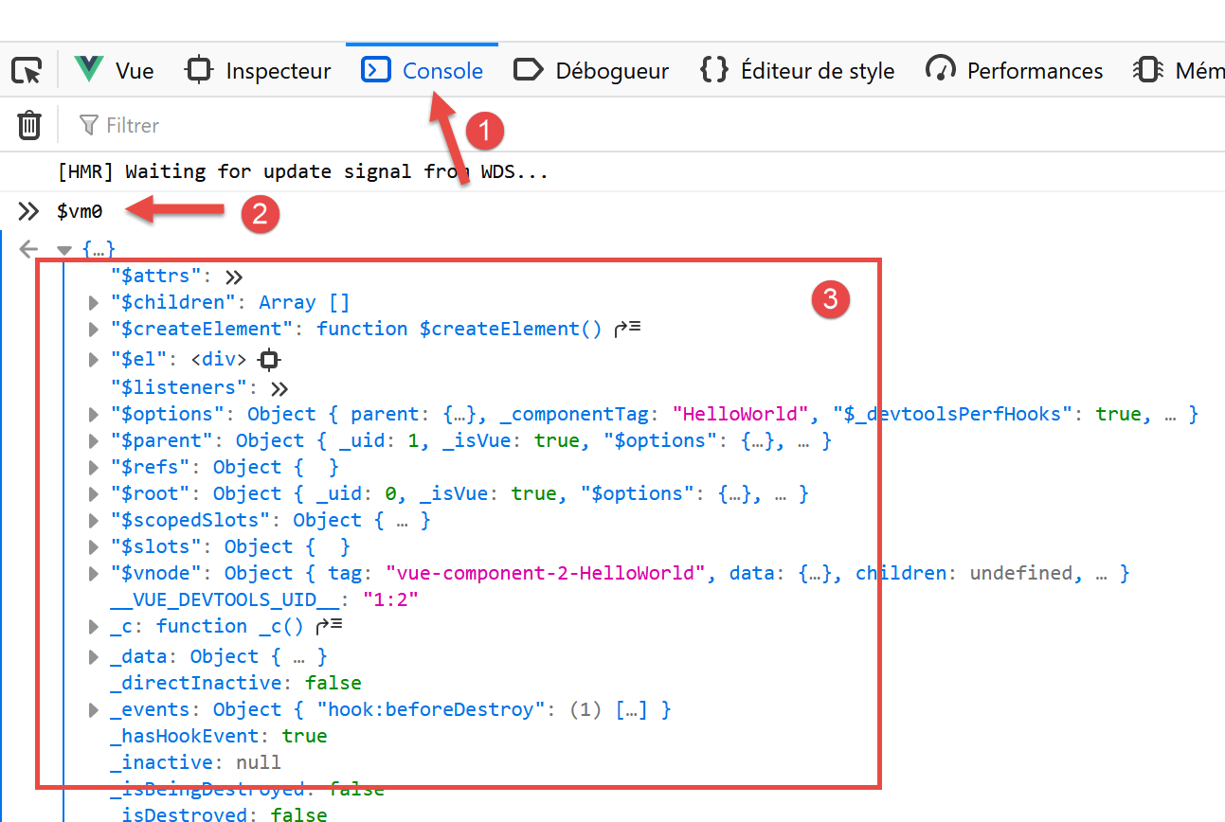Open the Vue devtools tab
Image resolution: width=1225 pixels, height=822 pixels.
point(115,71)
